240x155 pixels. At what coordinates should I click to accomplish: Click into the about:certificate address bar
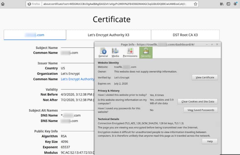pyautogui.click(x=114, y=4)
